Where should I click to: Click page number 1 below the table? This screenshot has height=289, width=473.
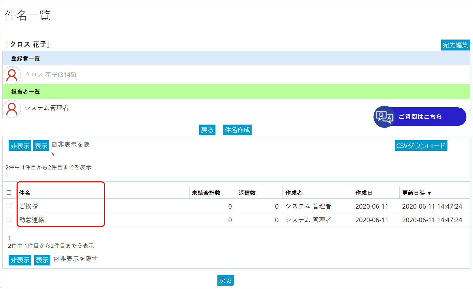(x=9, y=238)
